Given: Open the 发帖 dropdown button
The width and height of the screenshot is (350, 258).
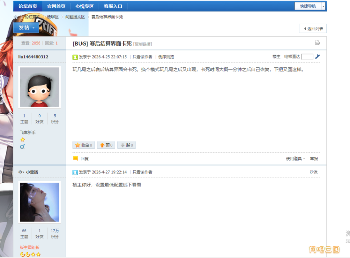Looking at the screenshot, I should pos(26,28).
